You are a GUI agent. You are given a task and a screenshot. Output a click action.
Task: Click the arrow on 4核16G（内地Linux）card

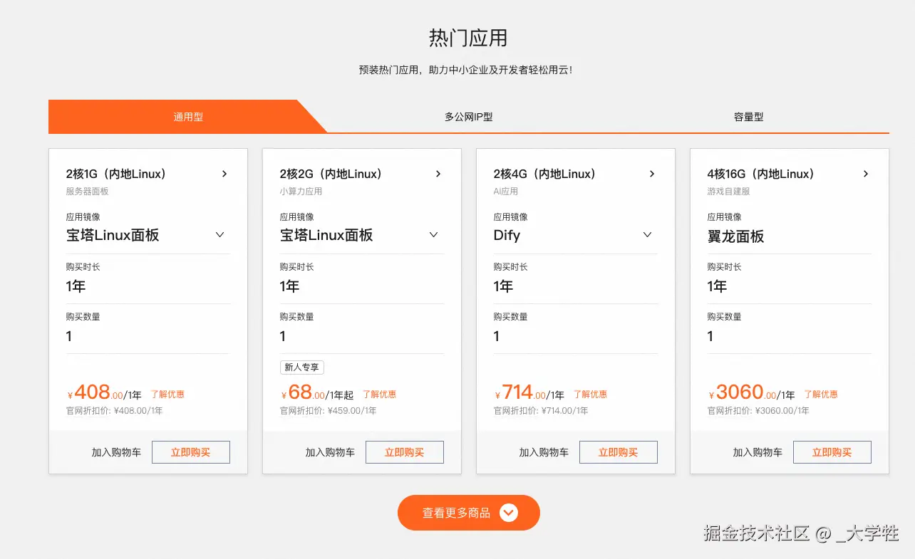click(x=865, y=173)
